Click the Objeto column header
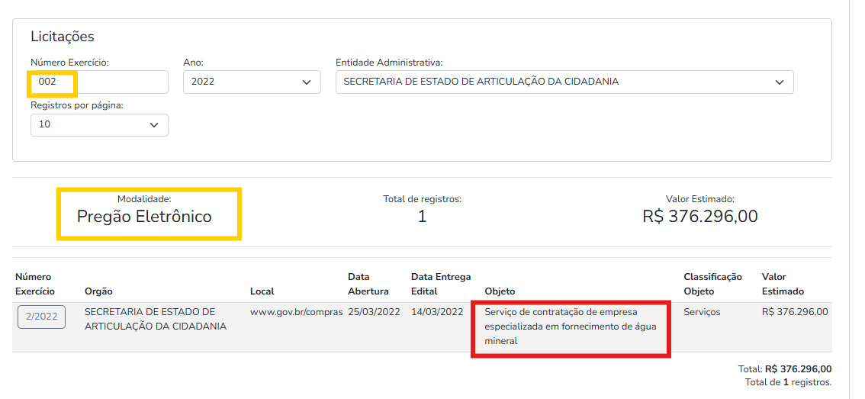Viewport: 865px width, 399px height. tap(500, 291)
